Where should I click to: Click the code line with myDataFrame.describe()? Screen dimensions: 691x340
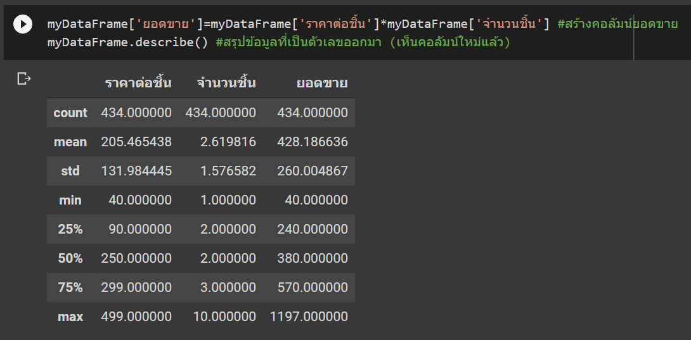278,43
